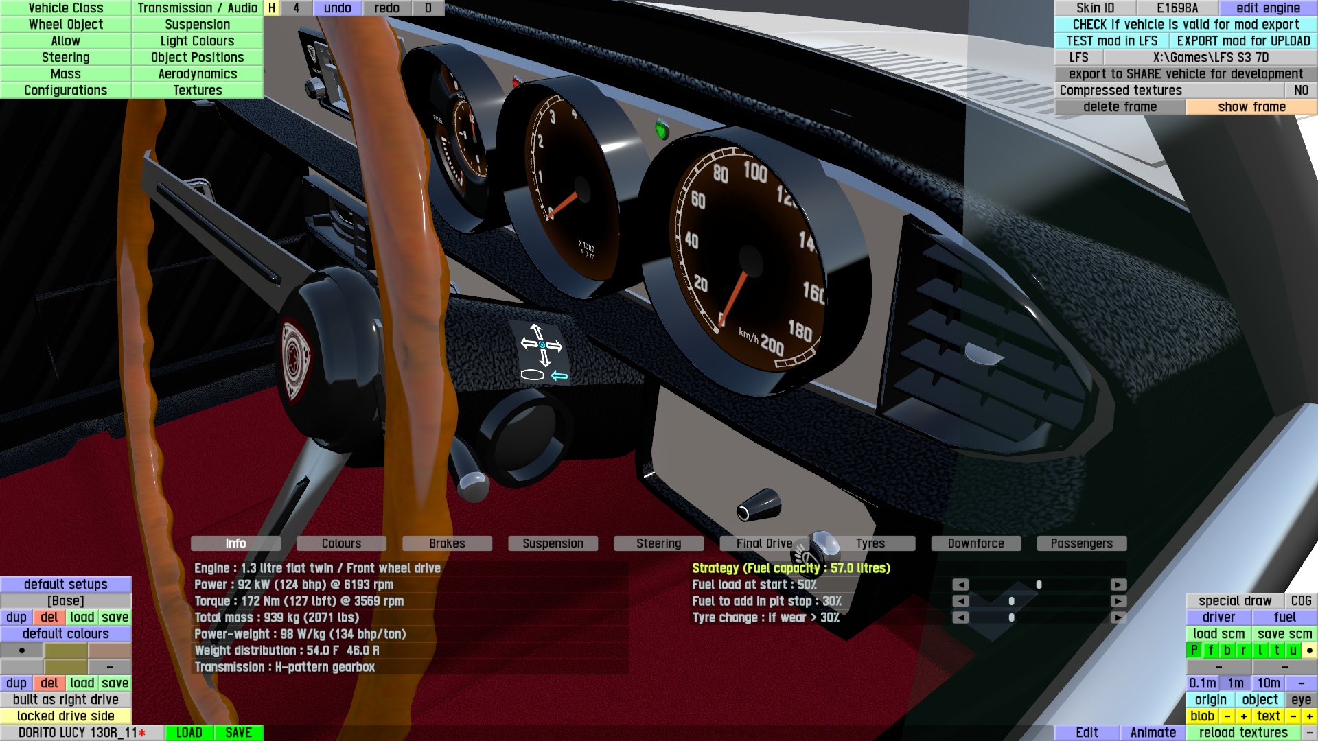The width and height of the screenshot is (1318, 741).
Task: Select the brown default colour swatch
Action: (x=110, y=650)
